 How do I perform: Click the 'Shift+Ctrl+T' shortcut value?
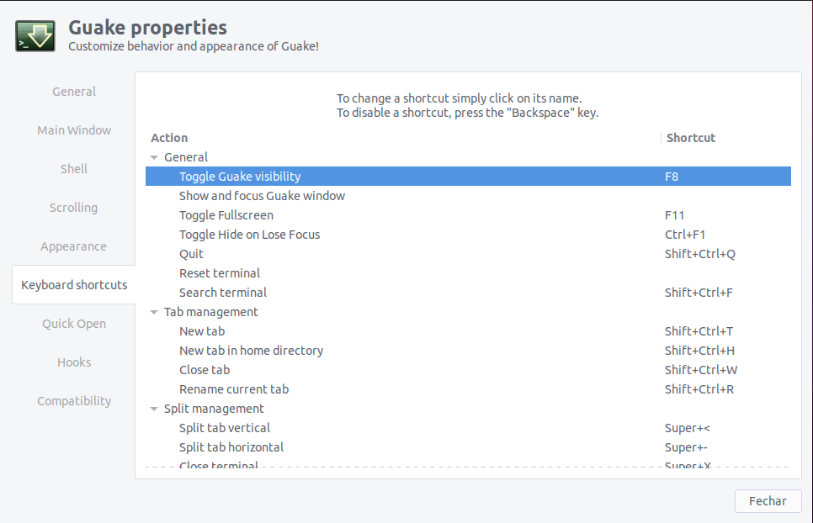(x=699, y=331)
